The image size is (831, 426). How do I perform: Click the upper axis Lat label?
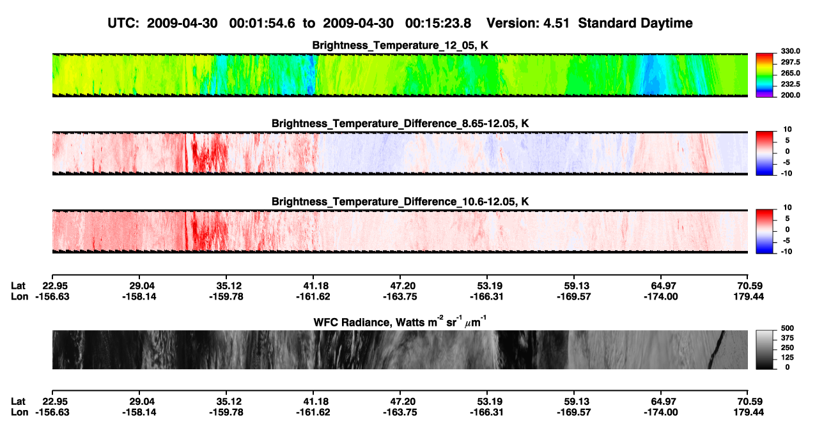tap(18, 285)
